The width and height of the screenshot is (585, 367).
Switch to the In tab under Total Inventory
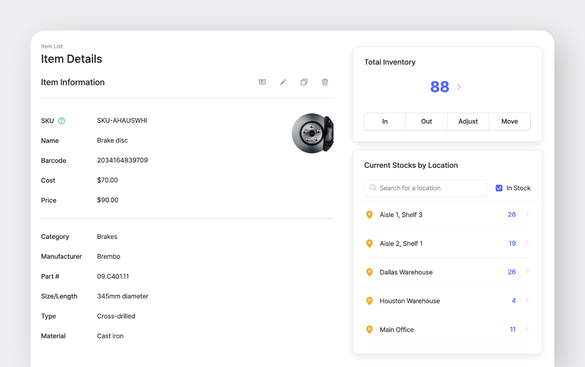[x=385, y=121]
